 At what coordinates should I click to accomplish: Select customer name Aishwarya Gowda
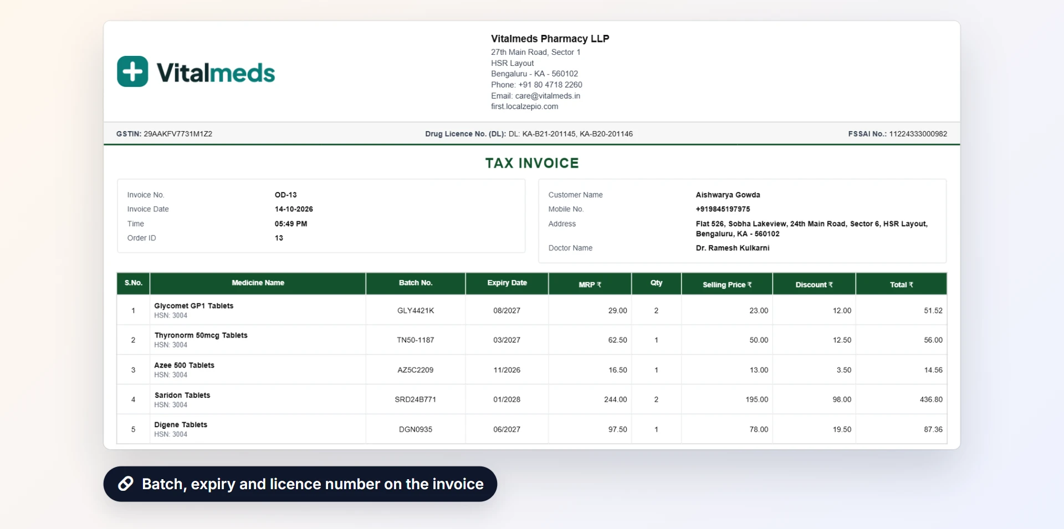(x=728, y=195)
